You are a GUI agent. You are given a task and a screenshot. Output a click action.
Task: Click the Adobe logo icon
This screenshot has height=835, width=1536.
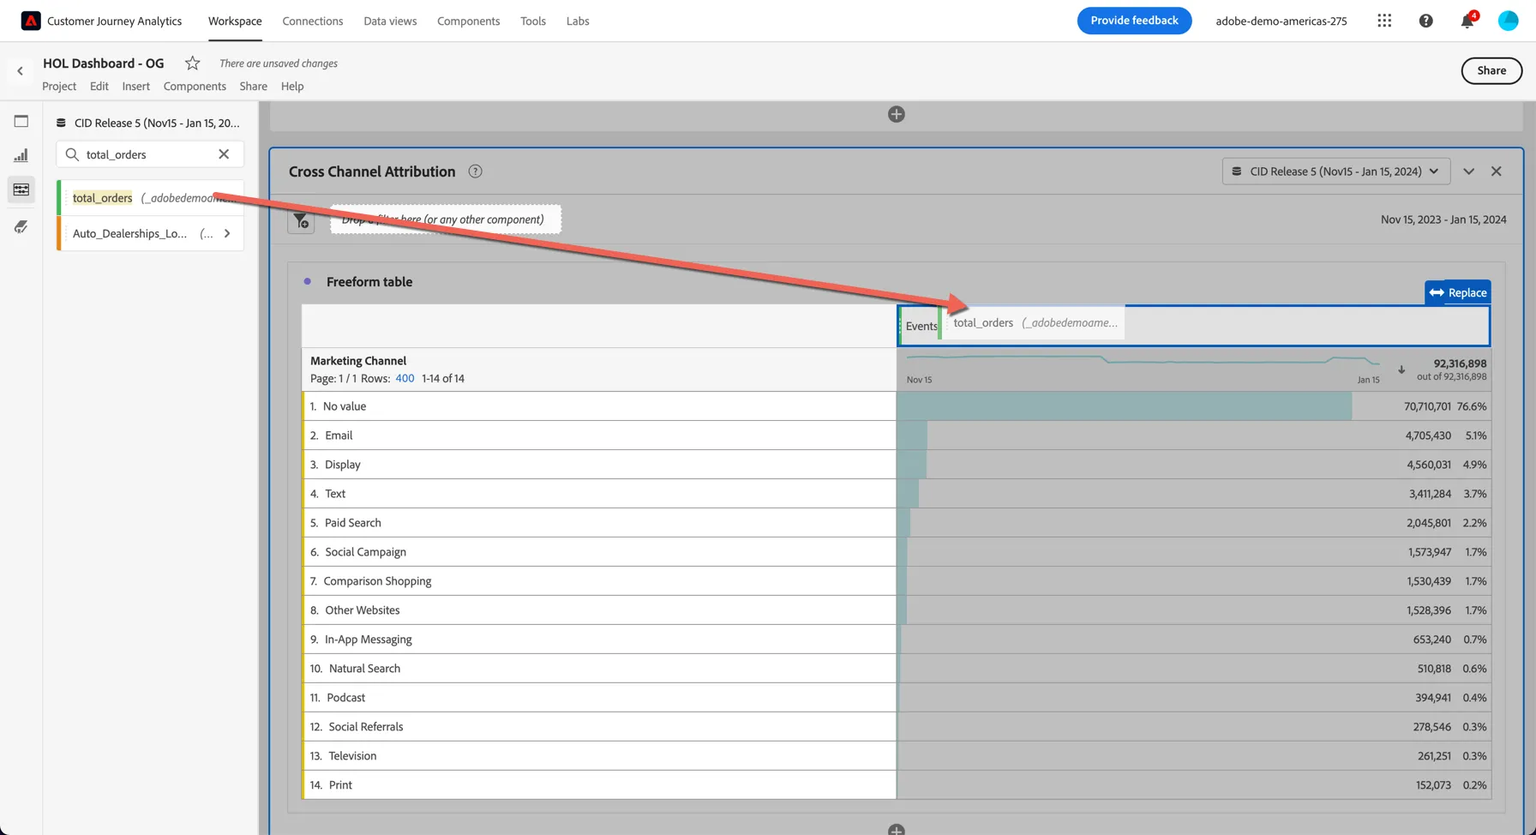pos(31,21)
